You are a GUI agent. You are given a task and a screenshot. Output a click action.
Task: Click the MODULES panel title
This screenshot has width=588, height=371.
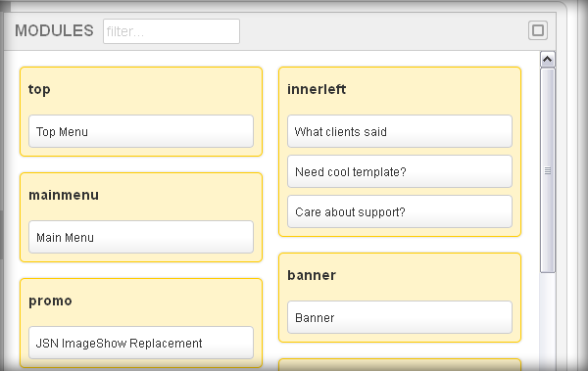54,30
